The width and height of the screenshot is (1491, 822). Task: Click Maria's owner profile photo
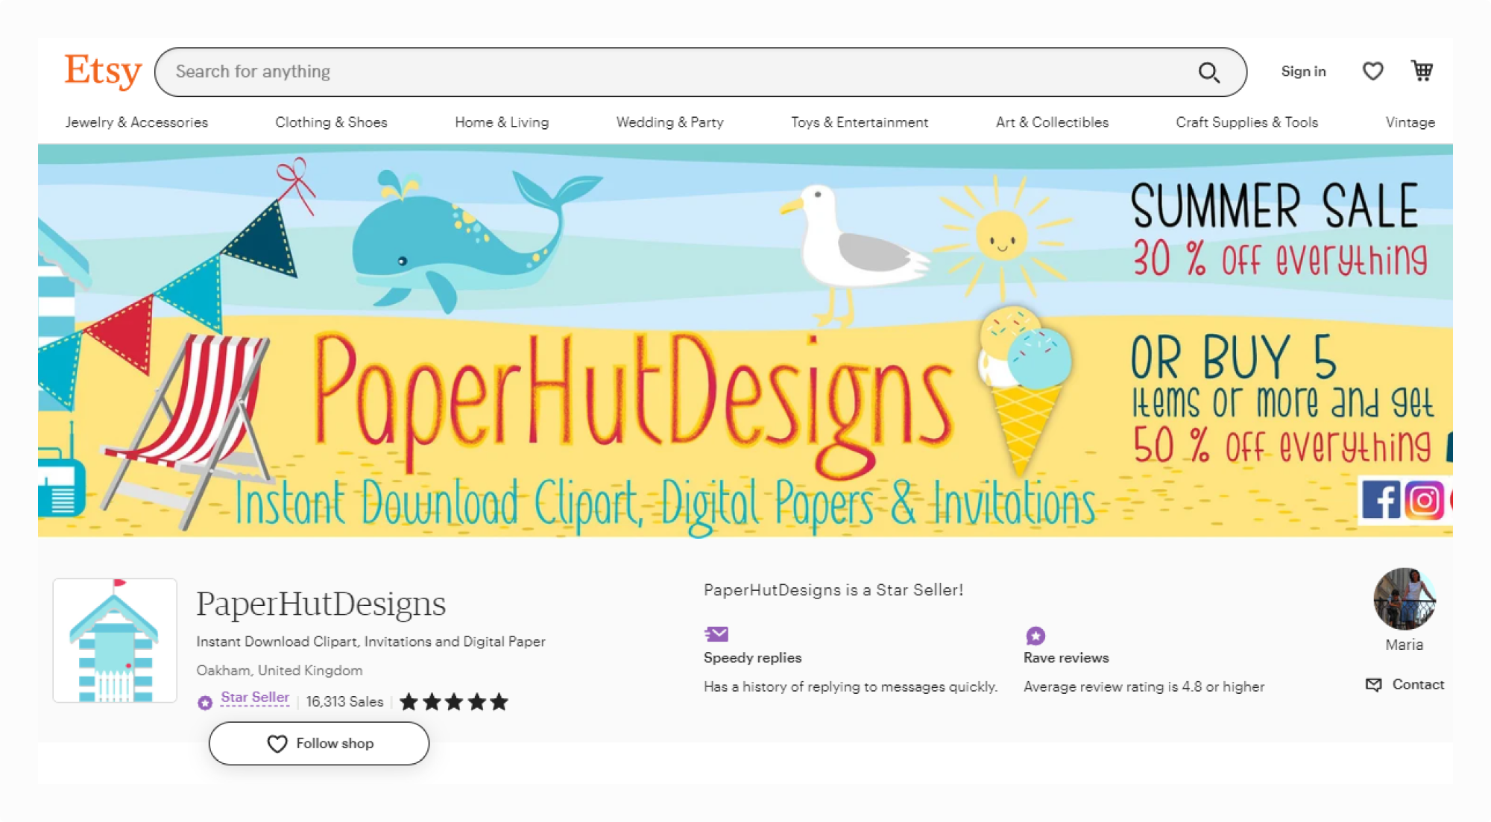[1405, 599]
